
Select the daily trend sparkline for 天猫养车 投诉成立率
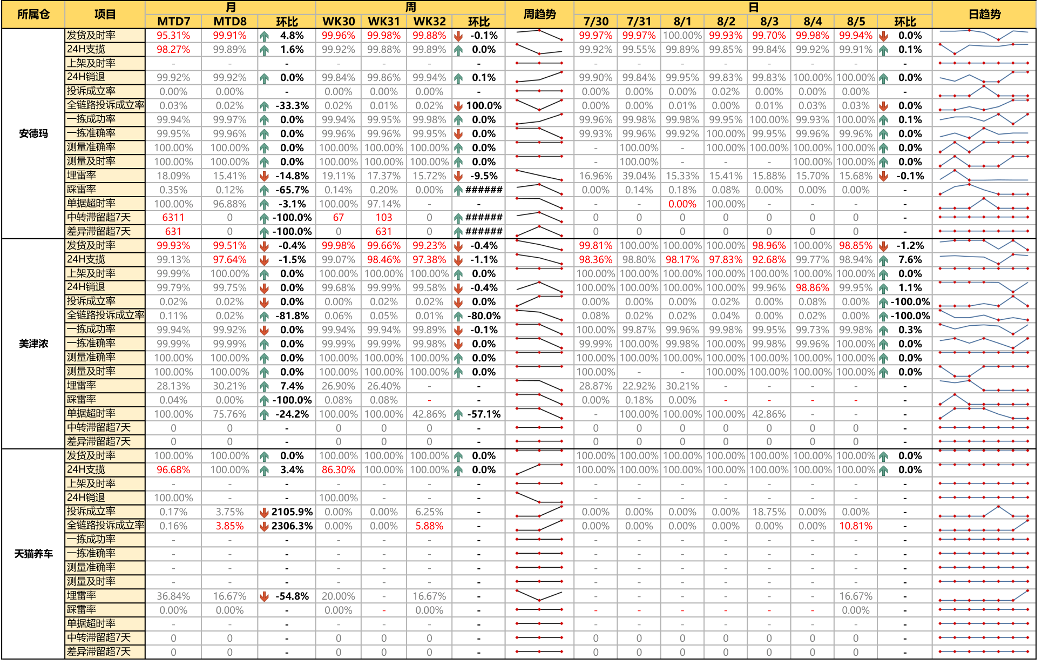(x=984, y=512)
